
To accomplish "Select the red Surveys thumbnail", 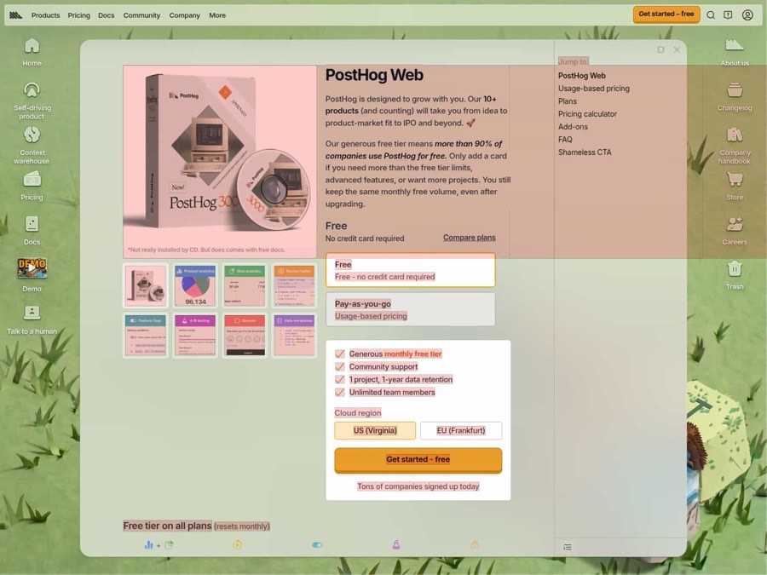I will tap(245, 336).
